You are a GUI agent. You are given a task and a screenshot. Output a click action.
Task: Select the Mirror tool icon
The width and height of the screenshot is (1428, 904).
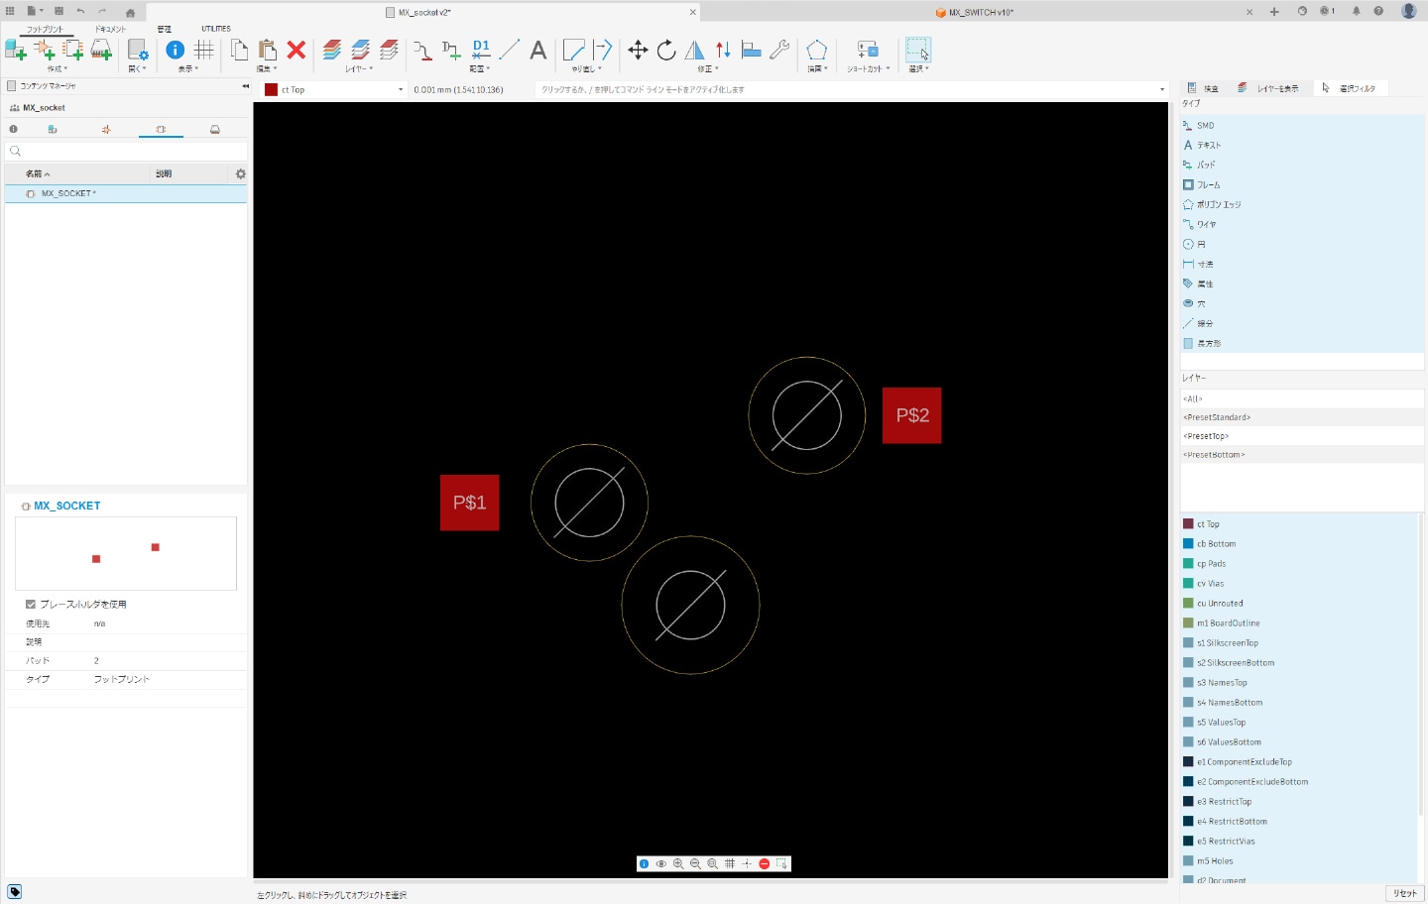tap(695, 50)
